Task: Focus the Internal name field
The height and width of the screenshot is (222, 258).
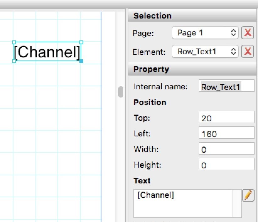Action: point(226,87)
